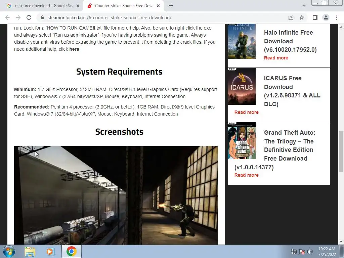Screen dimensions: 344x258
Task: Expand the tab search dropdown
Action: (x=304, y=6)
